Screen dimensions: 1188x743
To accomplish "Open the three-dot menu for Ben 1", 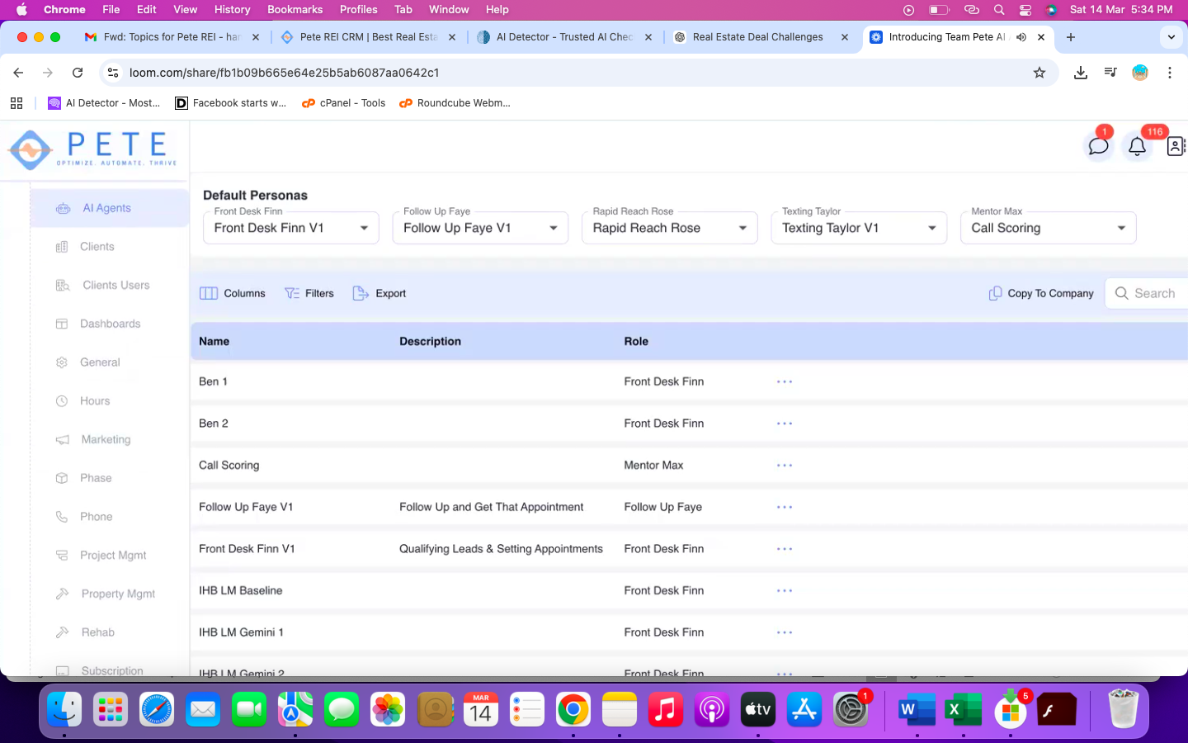I will [784, 381].
